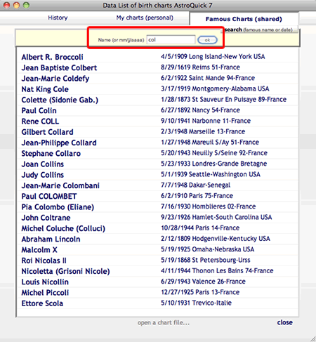Screen dimensions: 316x342
Task: Select Michel Piccoli entry
Action: tap(45, 293)
